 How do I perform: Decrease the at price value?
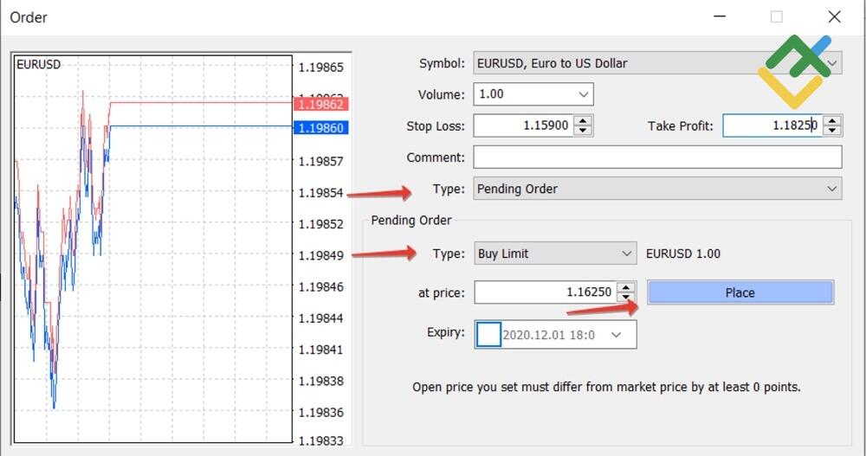[627, 298]
